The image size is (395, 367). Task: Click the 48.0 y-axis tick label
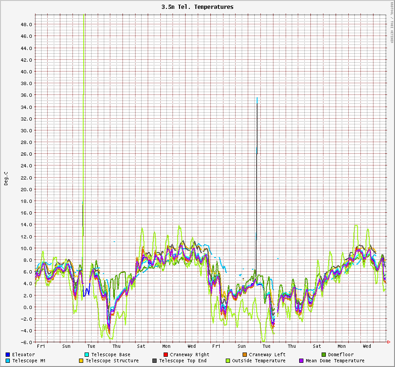click(x=26, y=24)
